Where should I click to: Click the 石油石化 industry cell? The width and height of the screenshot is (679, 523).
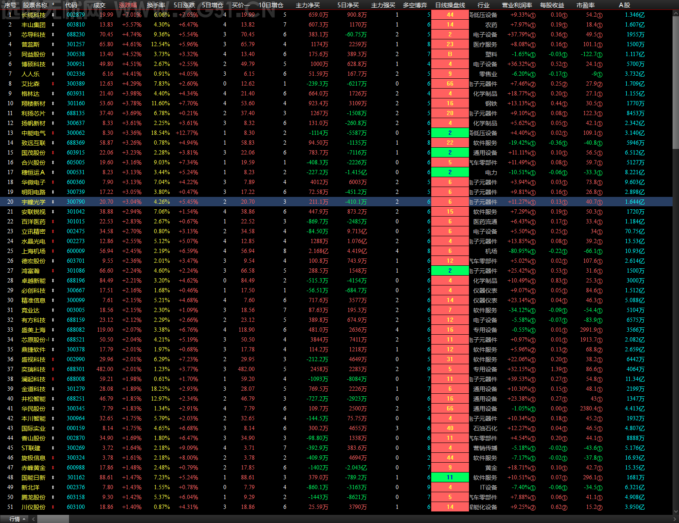coord(485,428)
